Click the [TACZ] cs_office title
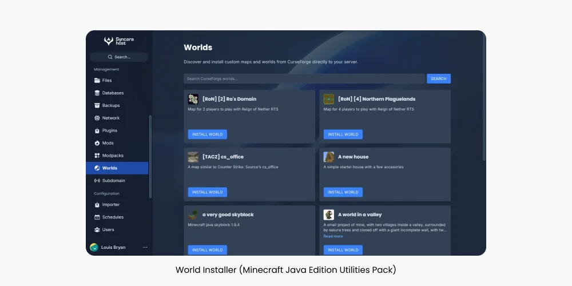572x286 pixels. pos(223,157)
